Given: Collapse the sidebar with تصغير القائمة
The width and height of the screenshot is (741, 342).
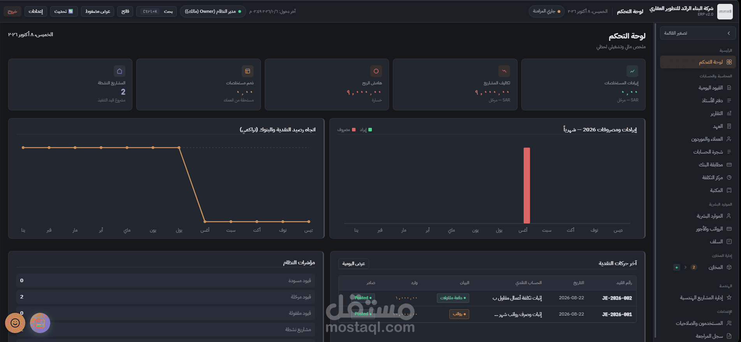Looking at the screenshot, I should 698,33.
